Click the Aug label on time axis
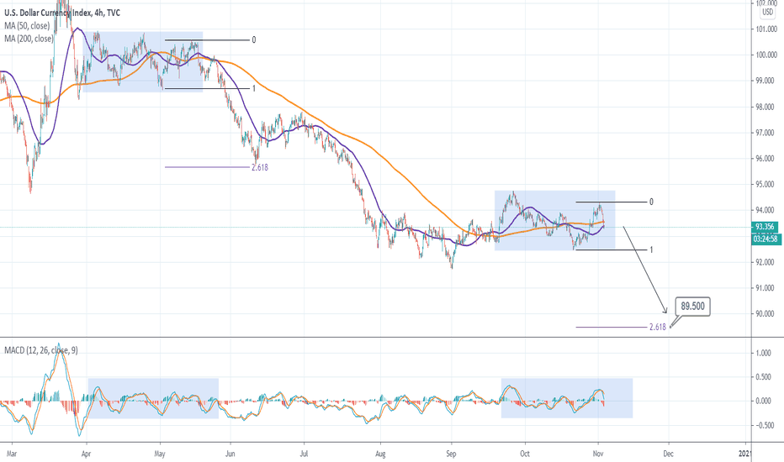Screen dimensions: 784x462 coord(380,454)
